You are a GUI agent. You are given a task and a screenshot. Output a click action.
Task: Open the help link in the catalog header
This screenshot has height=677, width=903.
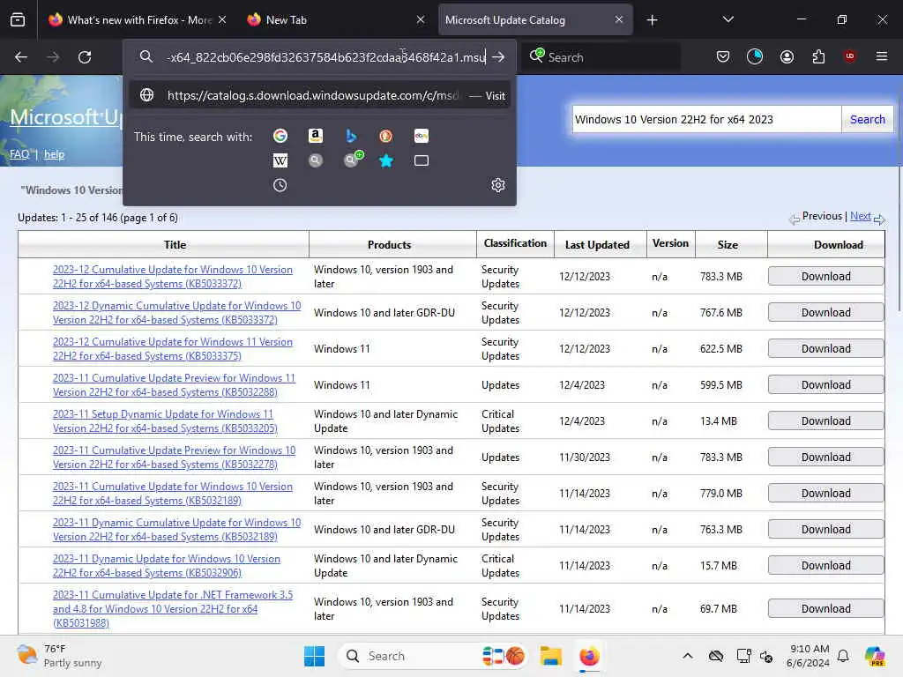pos(54,154)
